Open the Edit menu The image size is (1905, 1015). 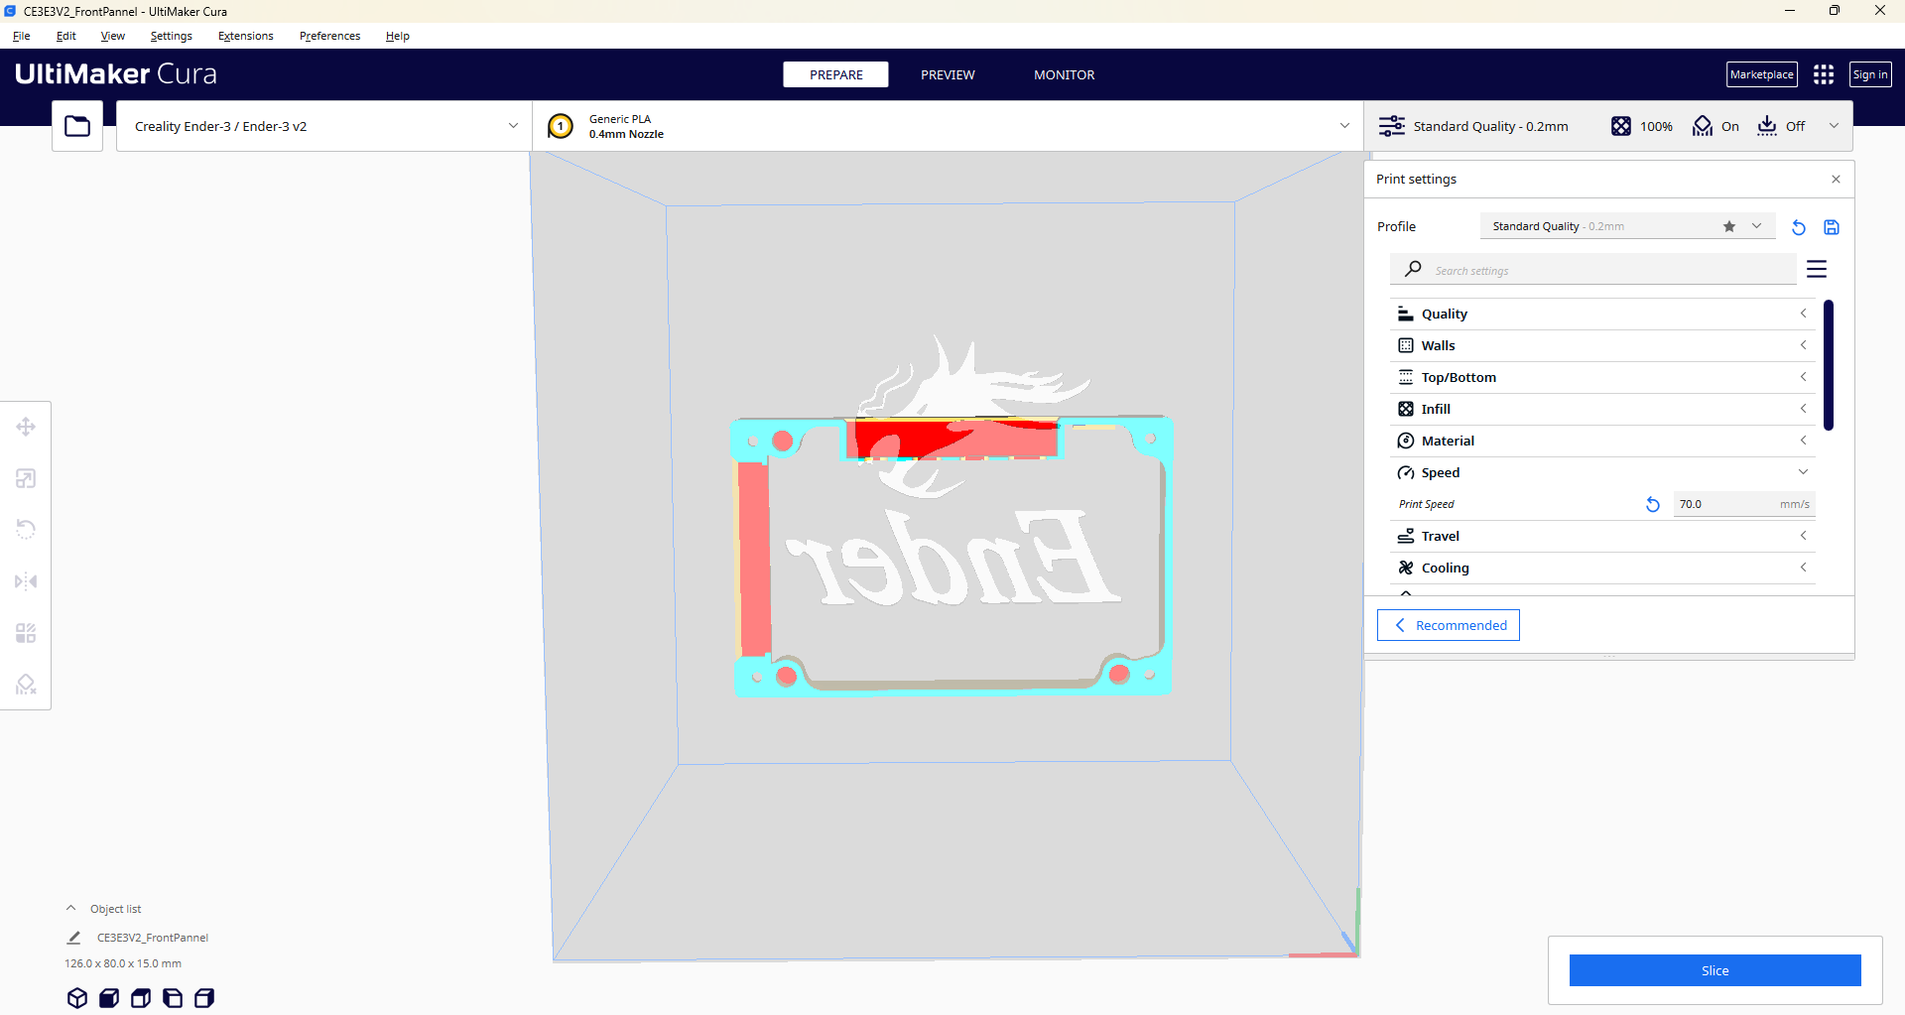tap(66, 36)
